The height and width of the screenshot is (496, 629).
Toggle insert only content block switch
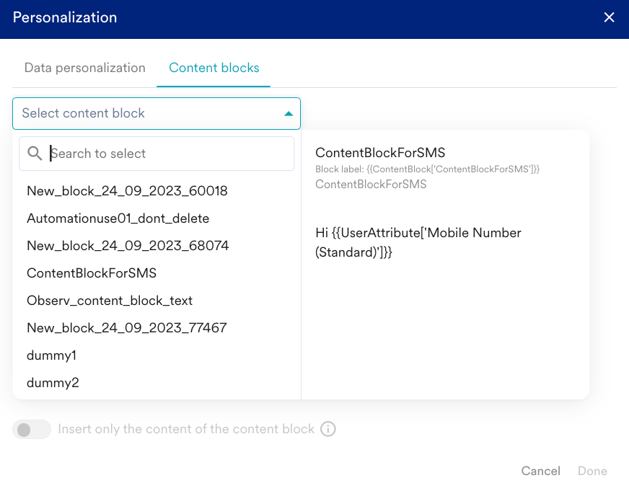(x=32, y=430)
